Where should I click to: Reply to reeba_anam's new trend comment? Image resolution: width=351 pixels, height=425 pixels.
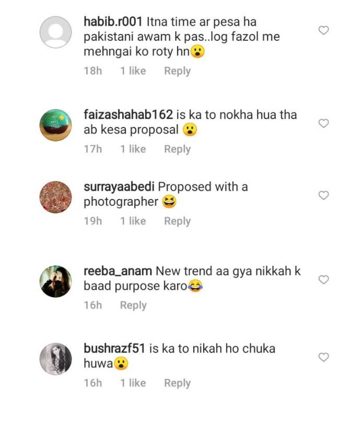coord(134,305)
